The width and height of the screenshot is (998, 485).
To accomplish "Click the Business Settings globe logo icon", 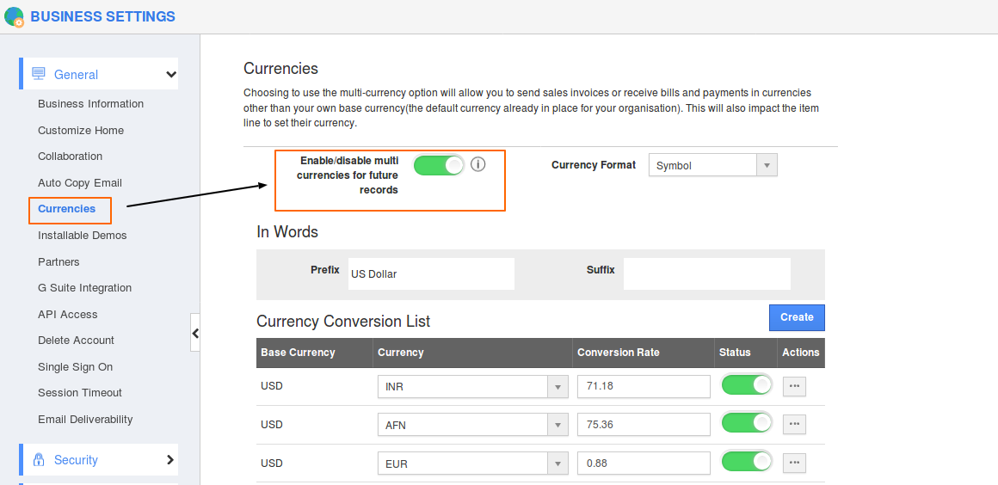I will (14, 16).
